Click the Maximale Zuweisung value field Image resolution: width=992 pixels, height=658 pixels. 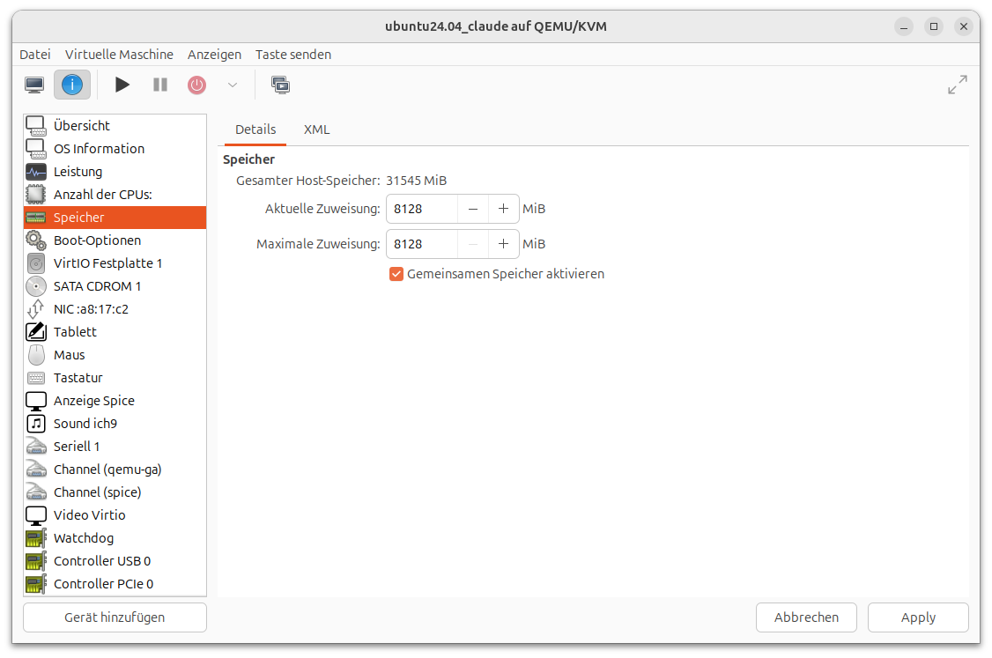tap(422, 244)
